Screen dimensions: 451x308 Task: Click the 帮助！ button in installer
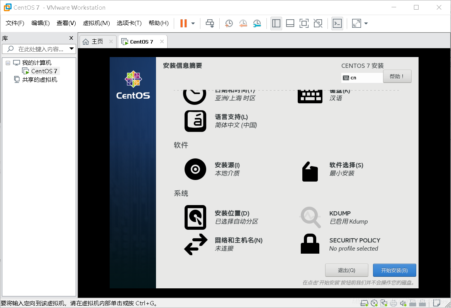click(397, 76)
